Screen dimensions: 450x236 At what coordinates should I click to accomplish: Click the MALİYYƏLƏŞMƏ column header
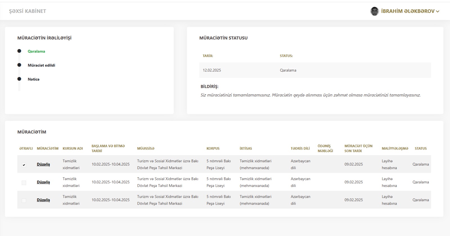point(395,148)
